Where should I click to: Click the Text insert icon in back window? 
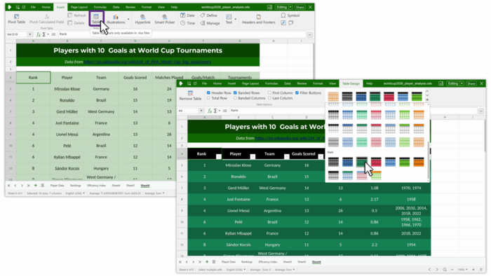point(229,19)
